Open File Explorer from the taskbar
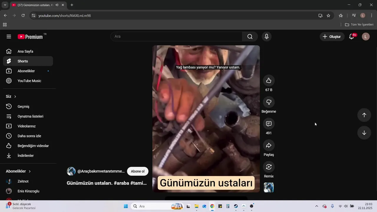This screenshot has width=377, height=212. (196, 206)
